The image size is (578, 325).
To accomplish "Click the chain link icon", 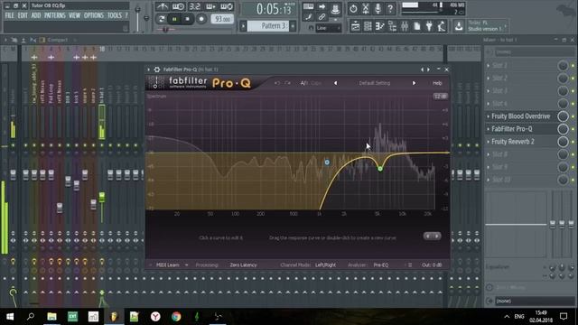I will [x=322, y=17].
